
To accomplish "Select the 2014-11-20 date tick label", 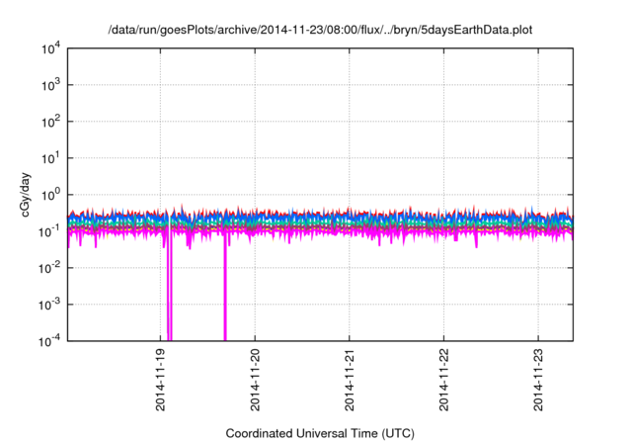I will point(255,380).
